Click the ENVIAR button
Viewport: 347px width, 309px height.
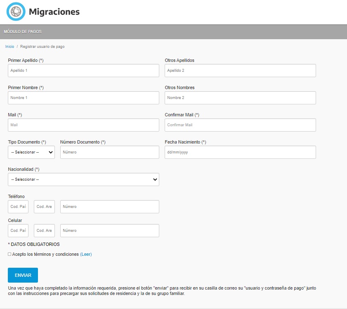[23, 275]
